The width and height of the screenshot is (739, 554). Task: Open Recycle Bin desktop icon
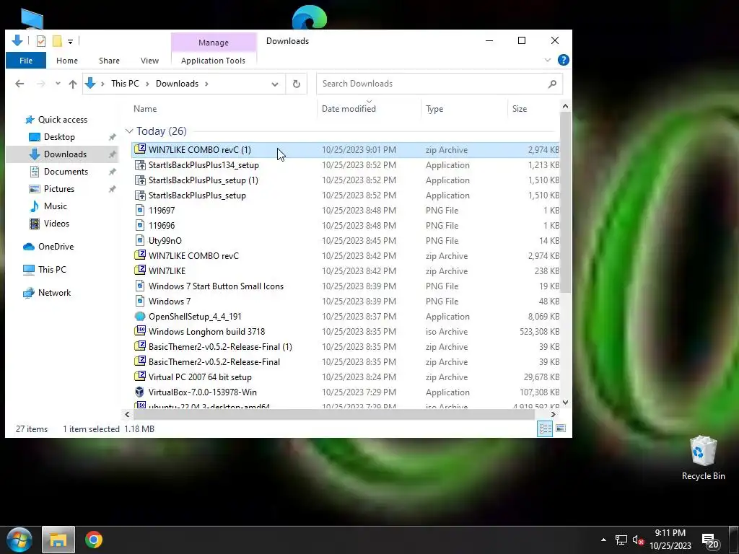[703, 458]
